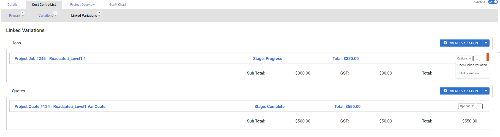This screenshot has height=137, width=500.
Task: Click Create Variation in Jobs section
Action: point(461,43)
